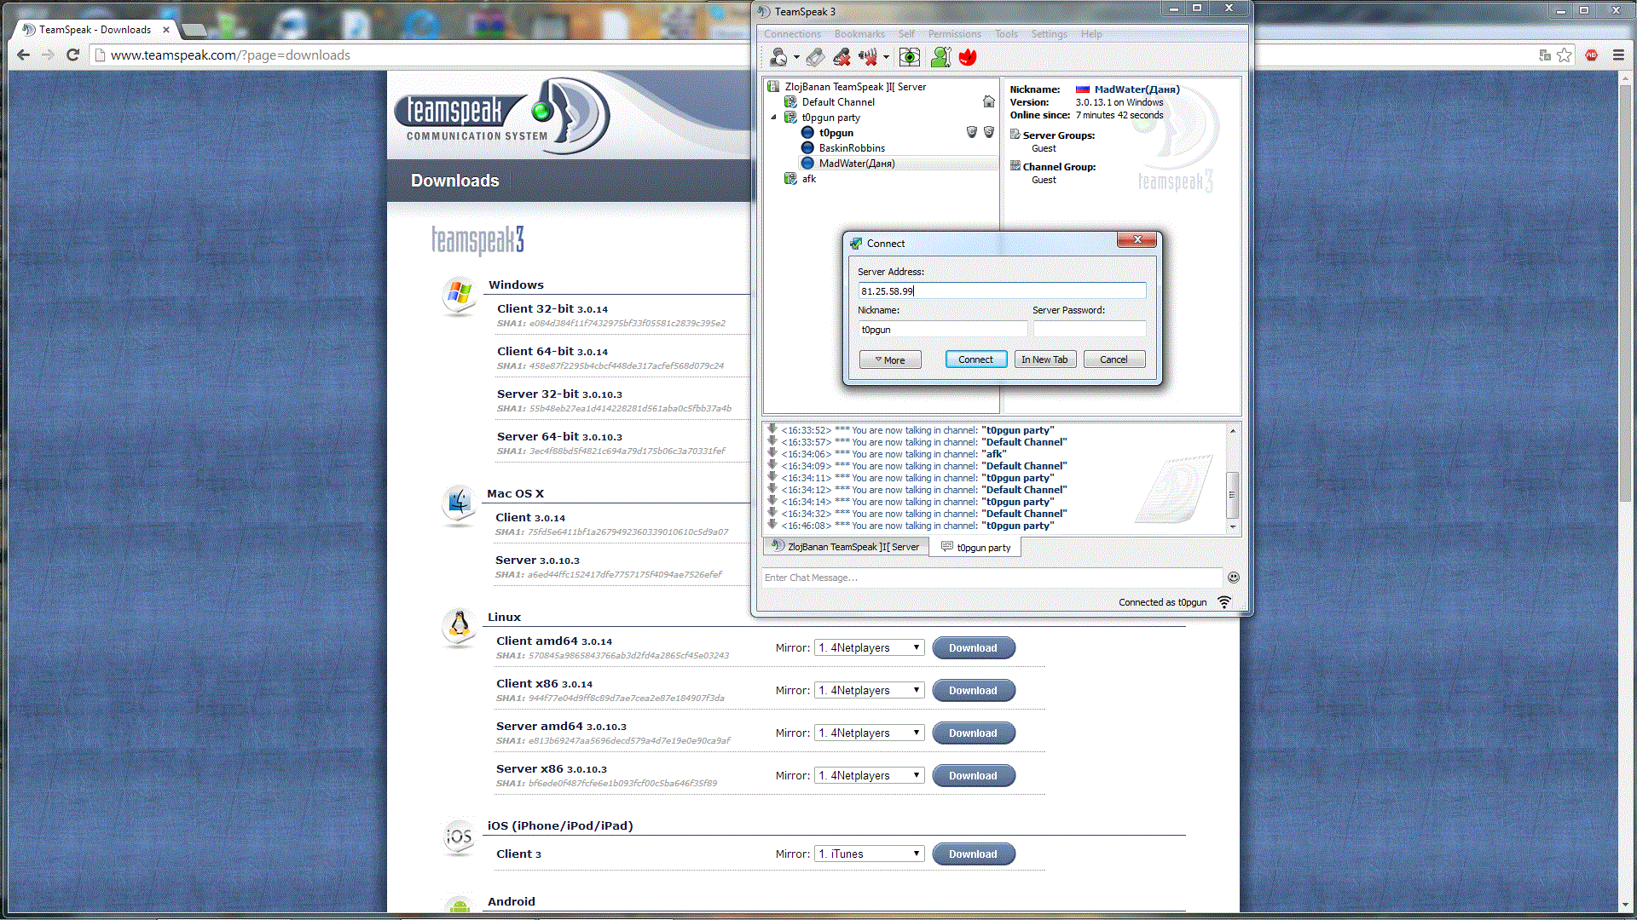The image size is (1637, 920).
Task: Click the red tulip toolbar icon
Action: click(968, 57)
